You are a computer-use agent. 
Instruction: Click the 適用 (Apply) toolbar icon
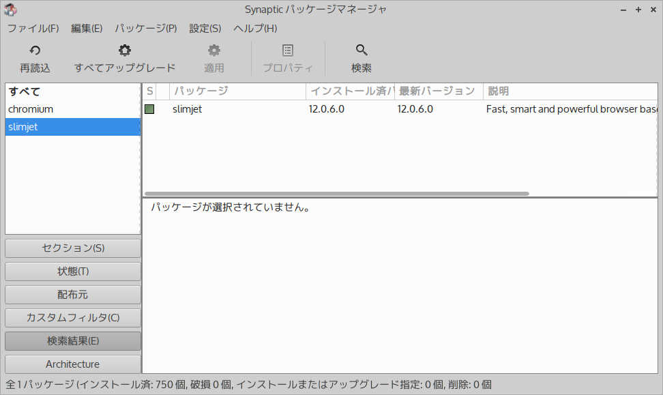click(214, 50)
